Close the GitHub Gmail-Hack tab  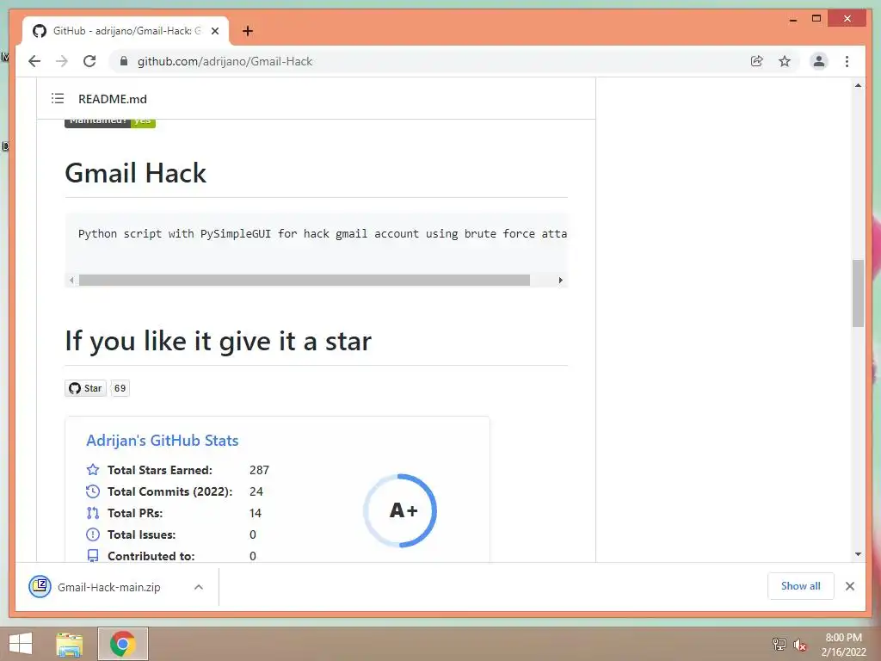pos(214,31)
